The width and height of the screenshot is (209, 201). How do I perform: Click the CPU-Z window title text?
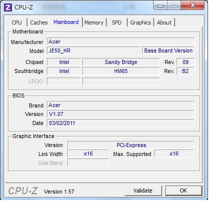[23, 7]
